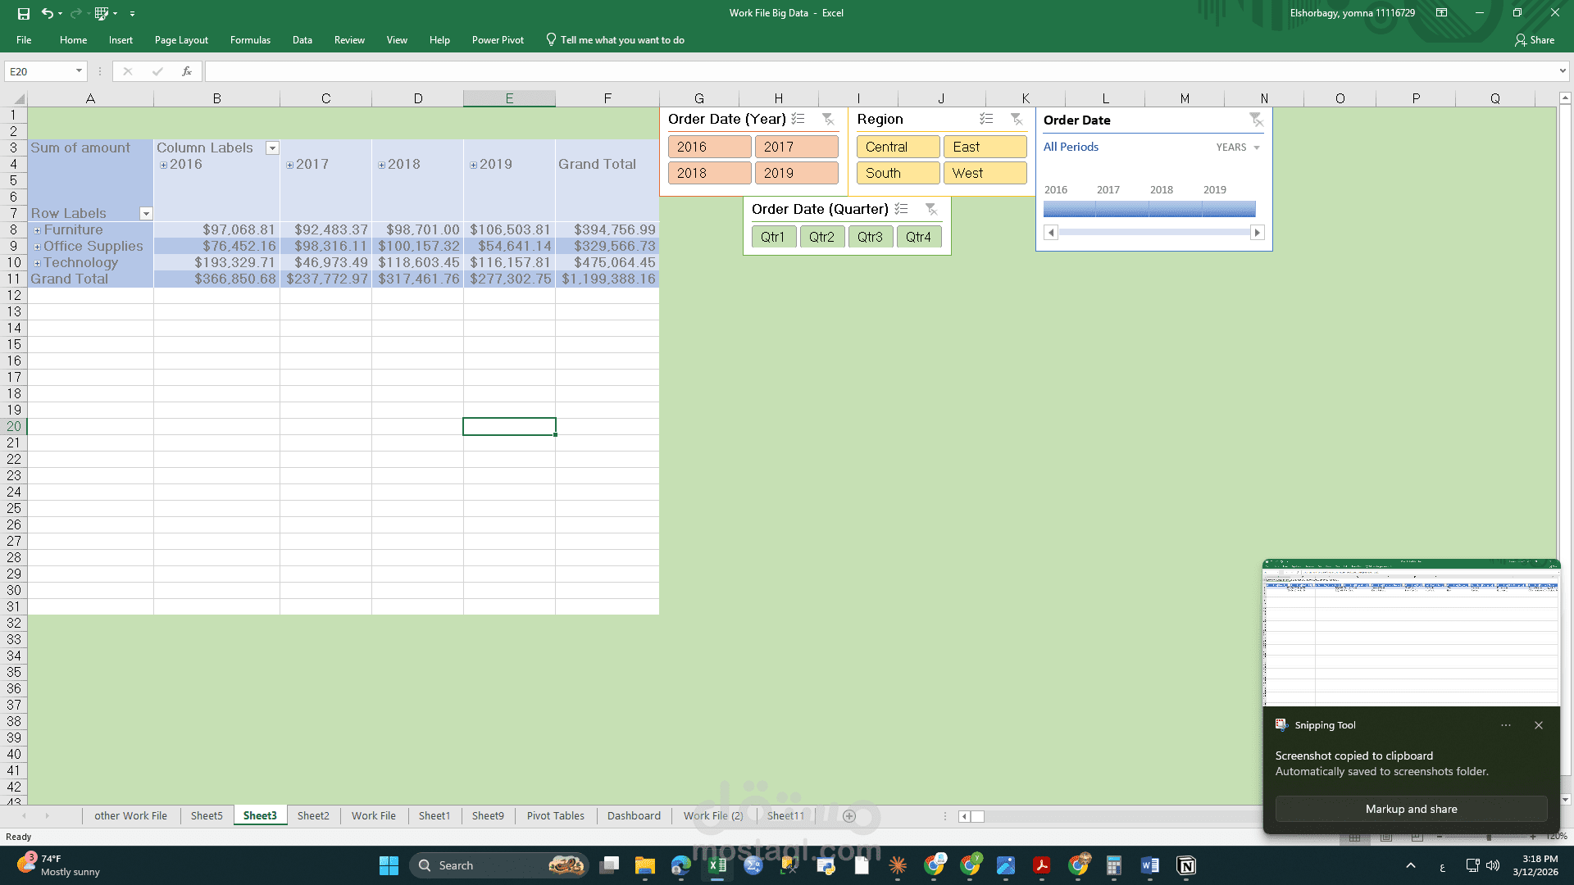
Task: Toggle Qtr3 in the quarter slicer
Action: 870,237
